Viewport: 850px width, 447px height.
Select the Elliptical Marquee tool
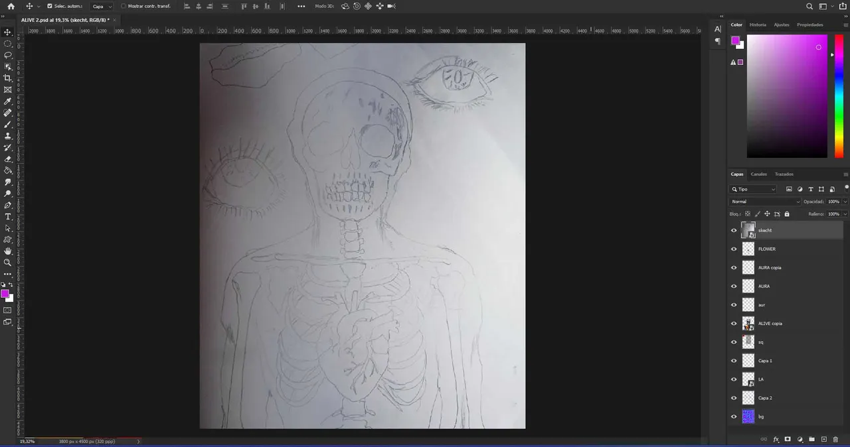tap(8, 44)
